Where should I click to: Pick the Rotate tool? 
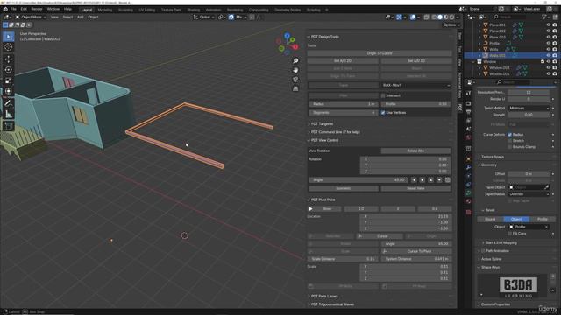pyautogui.click(x=8, y=70)
